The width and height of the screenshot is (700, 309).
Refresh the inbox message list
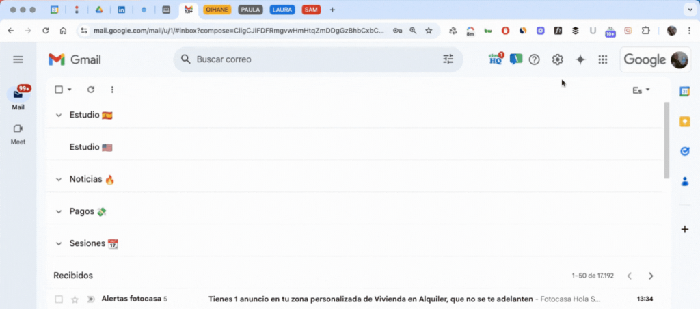point(91,90)
